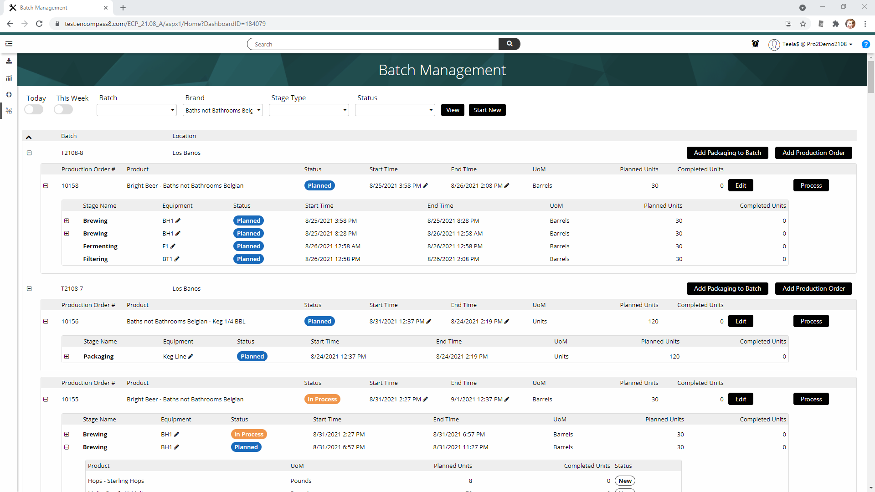Open the hamburger navigation menu
This screenshot has height=492, width=875.
9,44
